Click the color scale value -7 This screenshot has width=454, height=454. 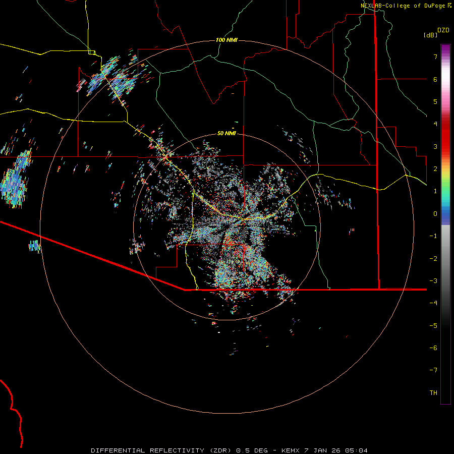click(x=433, y=370)
